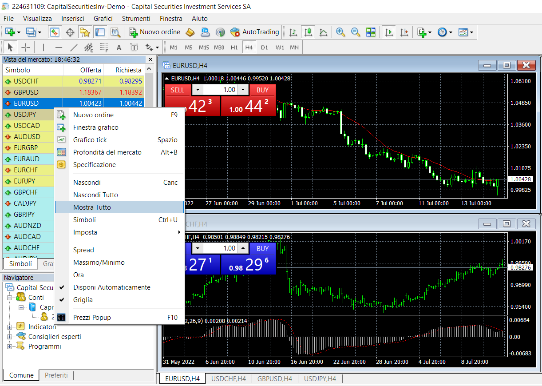Expand the Indicatori tree node
Image resolution: width=542 pixels, height=386 pixels.
(10, 326)
